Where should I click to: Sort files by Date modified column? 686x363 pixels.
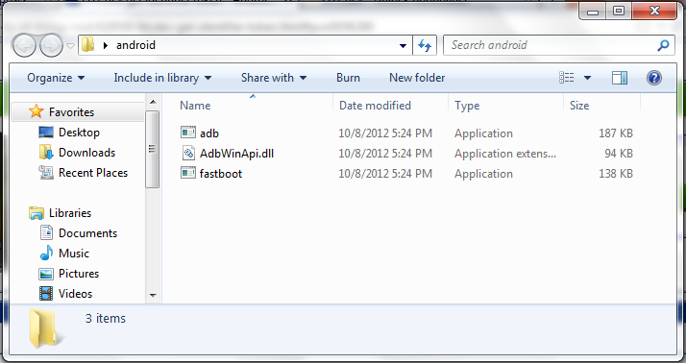pyautogui.click(x=375, y=106)
